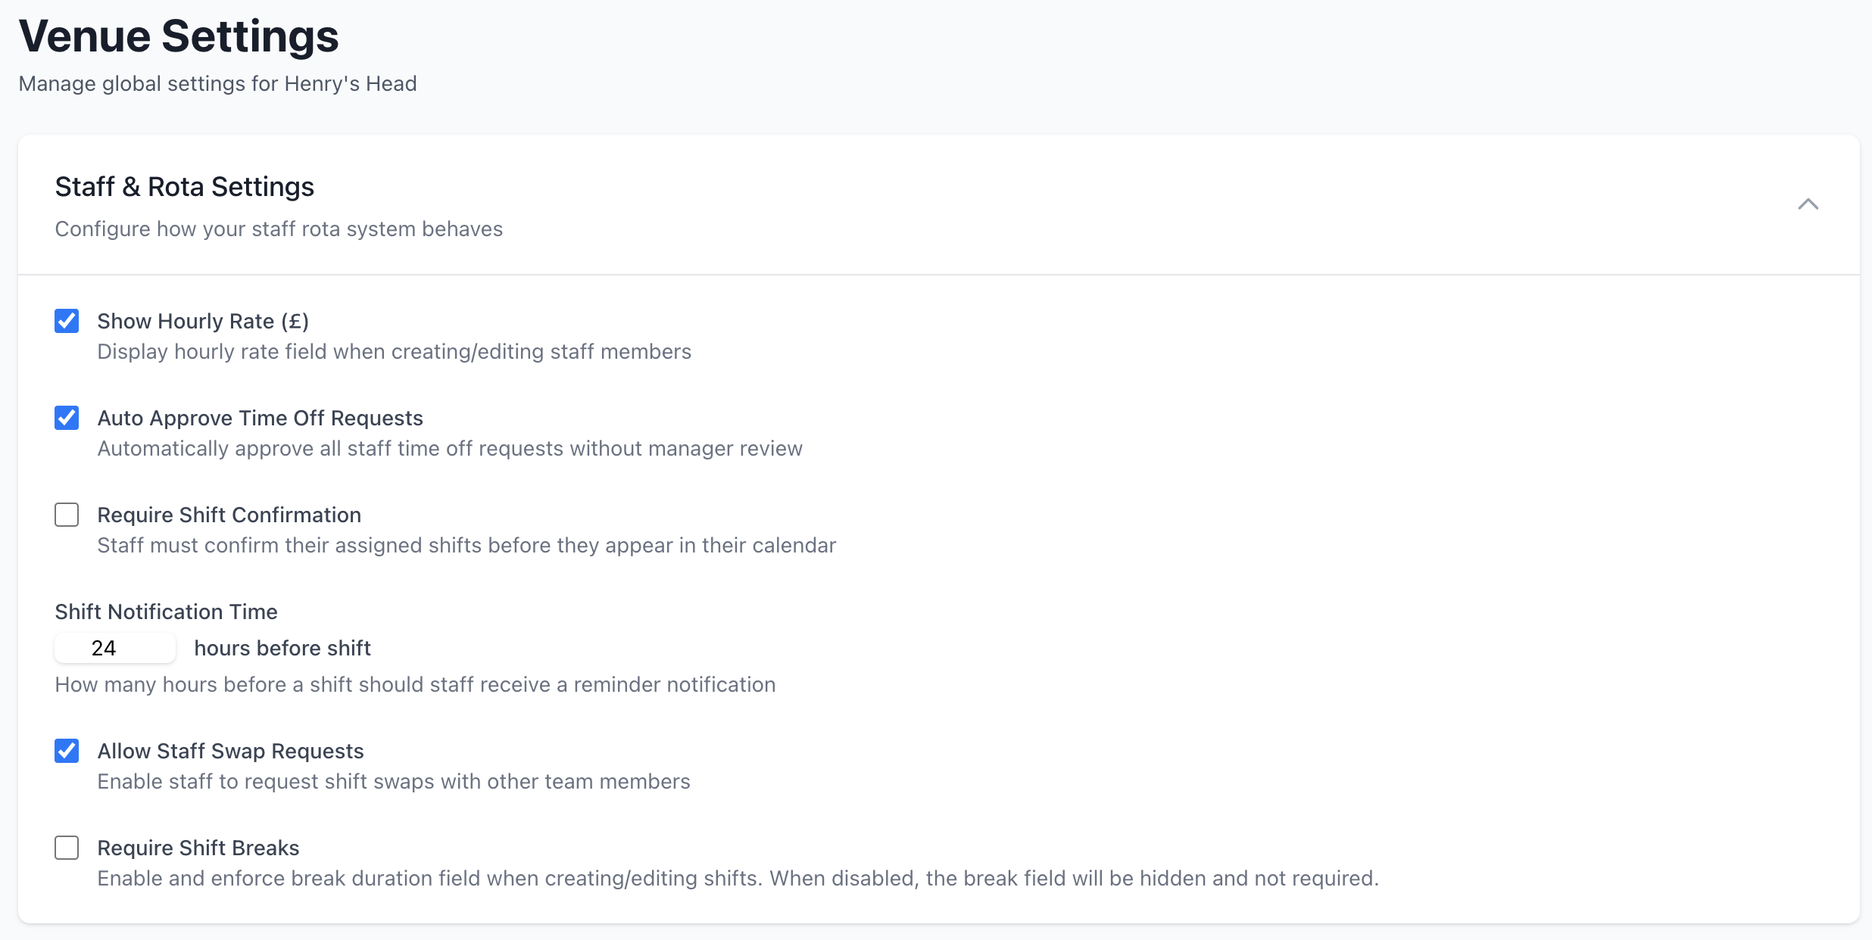Click 'Configure how your staff rota system behaves'
Screen dimensions: 1872x940
(279, 229)
